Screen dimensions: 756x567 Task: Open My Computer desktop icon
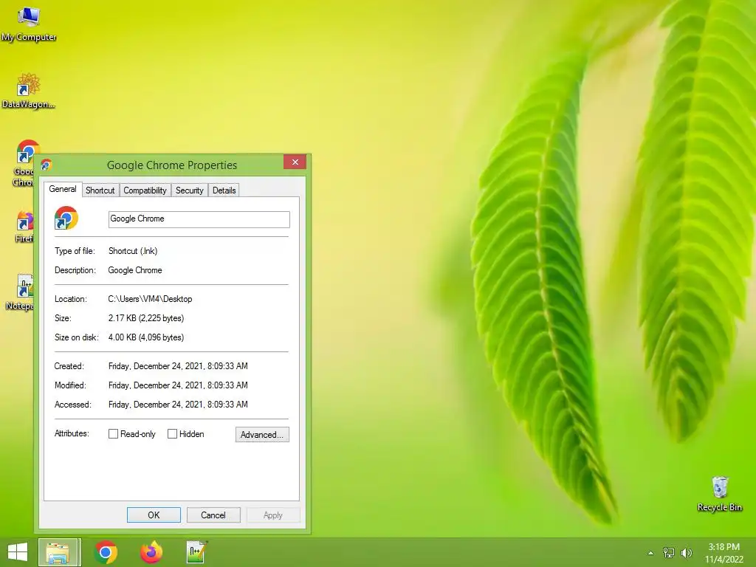(x=29, y=24)
